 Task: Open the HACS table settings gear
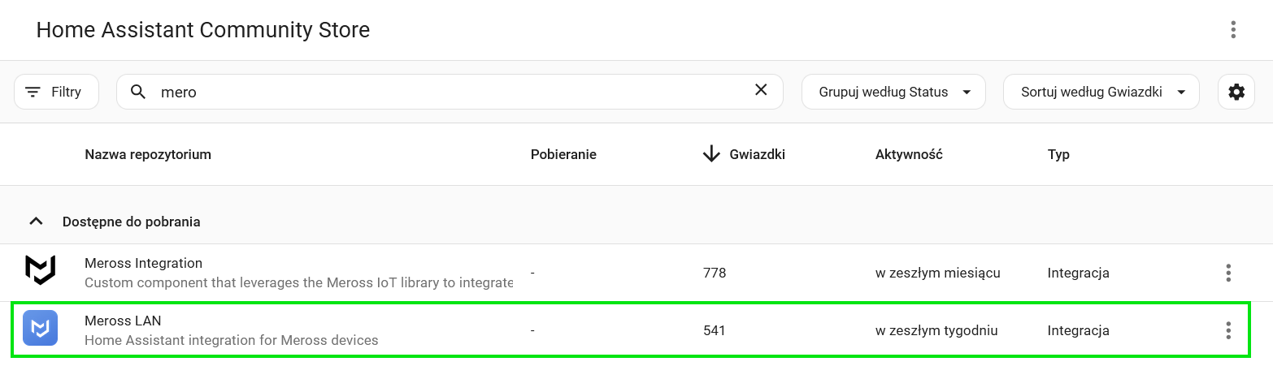coord(1236,92)
